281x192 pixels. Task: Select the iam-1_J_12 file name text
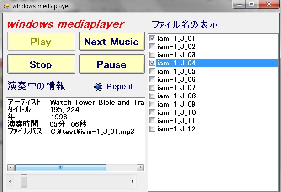(x=176, y=129)
